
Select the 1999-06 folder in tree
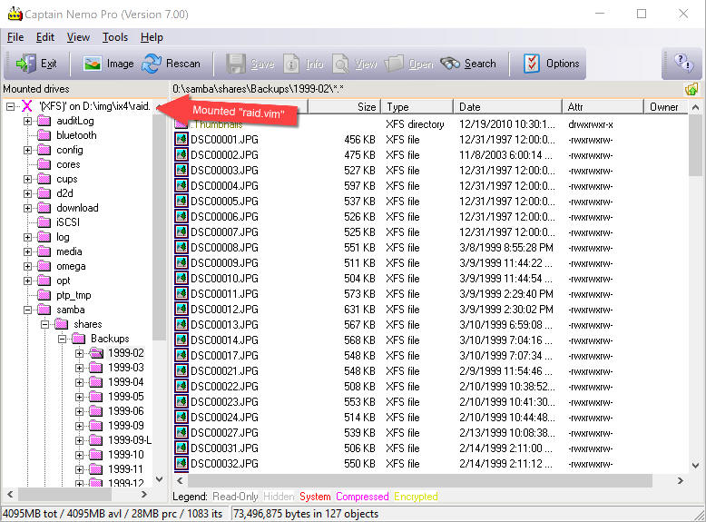(125, 411)
